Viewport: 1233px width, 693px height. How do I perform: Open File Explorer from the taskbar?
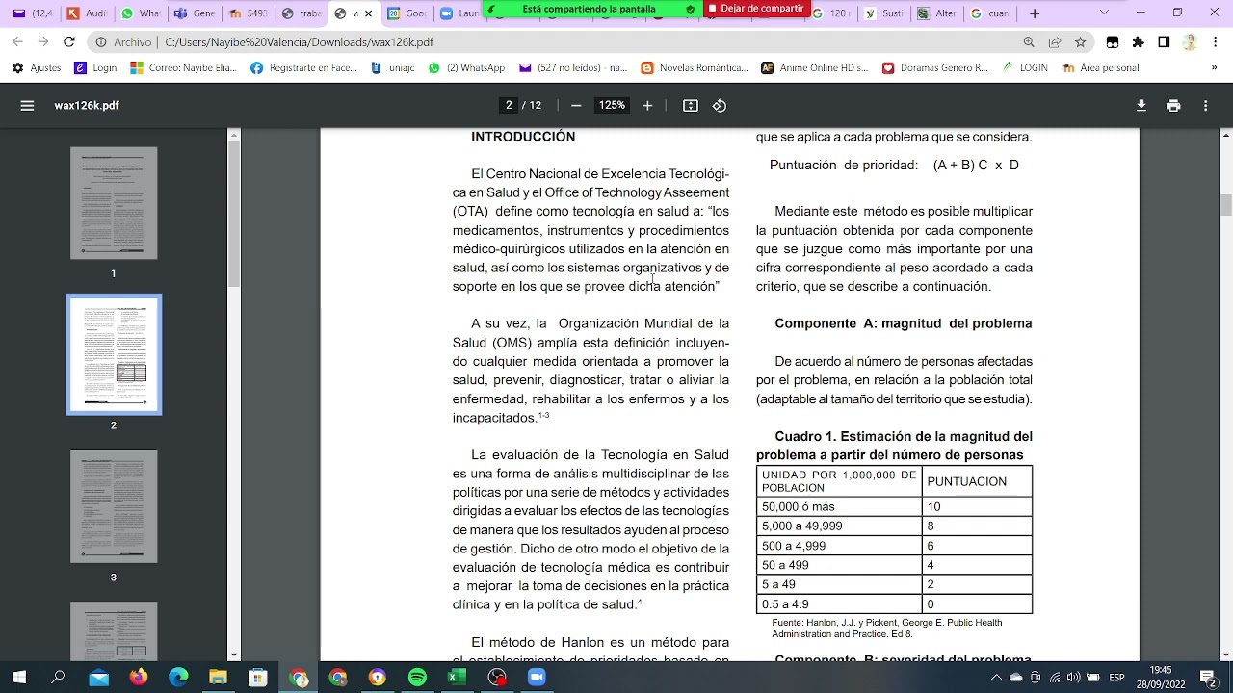(219, 678)
